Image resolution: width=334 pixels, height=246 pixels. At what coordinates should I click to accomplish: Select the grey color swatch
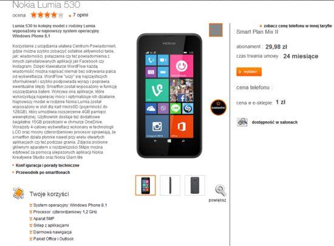(216, 30)
